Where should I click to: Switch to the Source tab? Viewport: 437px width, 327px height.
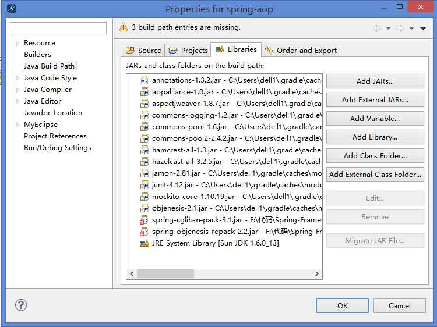(x=143, y=51)
